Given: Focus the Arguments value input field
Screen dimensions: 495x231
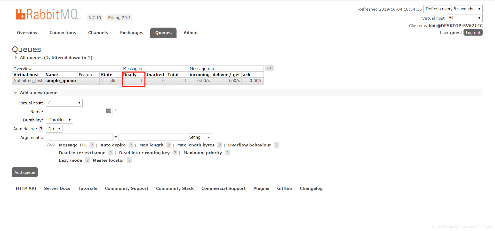Looking at the screenshot, I should (151, 137).
